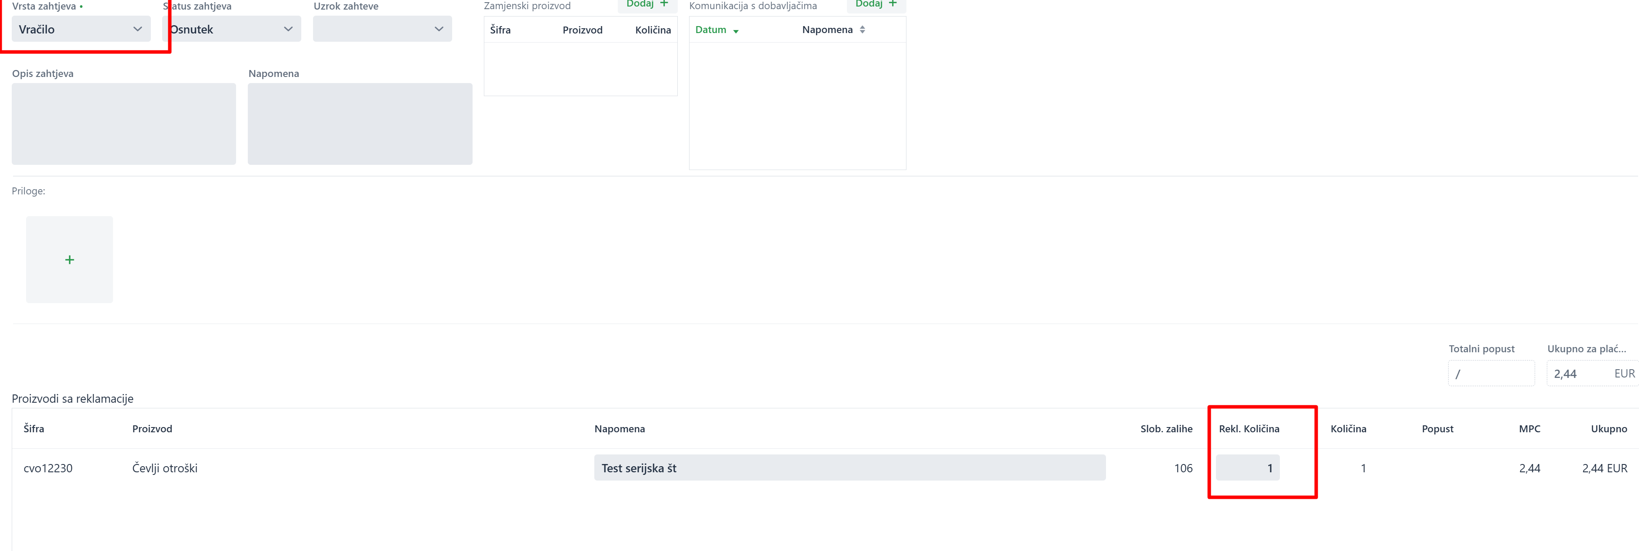Expand the Uzrok zahteve dropdown
Viewport: 1639px width, 551px height.
pyautogui.click(x=382, y=29)
